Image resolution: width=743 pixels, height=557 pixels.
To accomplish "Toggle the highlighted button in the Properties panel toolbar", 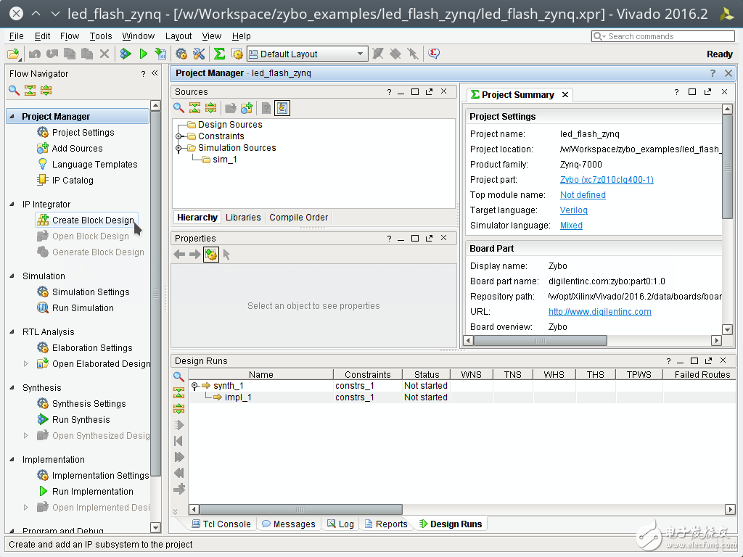I will click(x=210, y=255).
